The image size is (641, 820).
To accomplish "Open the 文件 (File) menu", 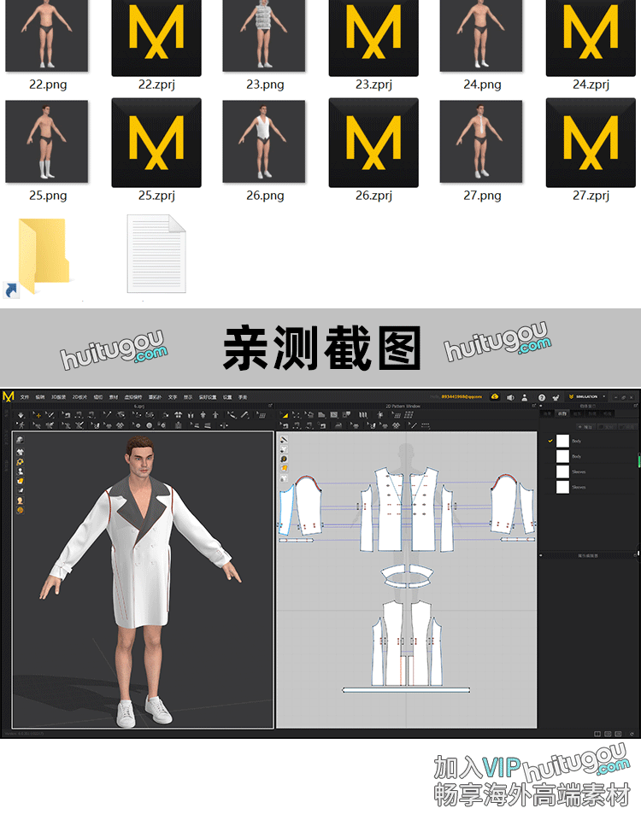I will coord(25,397).
